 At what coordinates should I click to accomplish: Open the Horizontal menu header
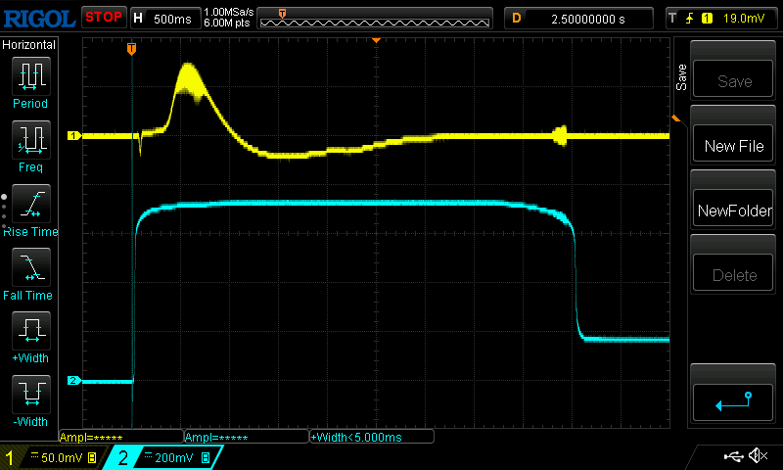pyautogui.click(x=29, y=45)
